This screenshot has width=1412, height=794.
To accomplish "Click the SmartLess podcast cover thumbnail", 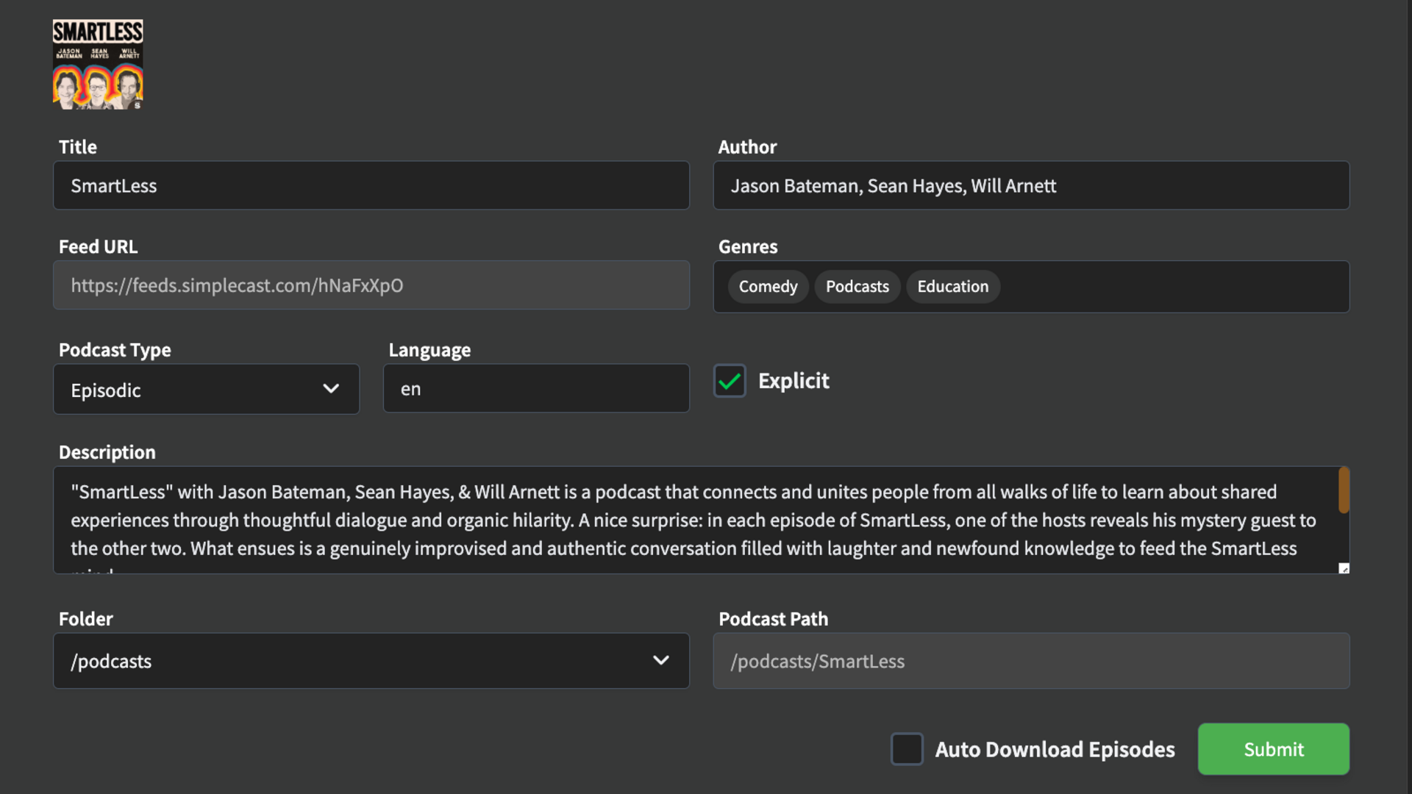I will pos(98,65).
